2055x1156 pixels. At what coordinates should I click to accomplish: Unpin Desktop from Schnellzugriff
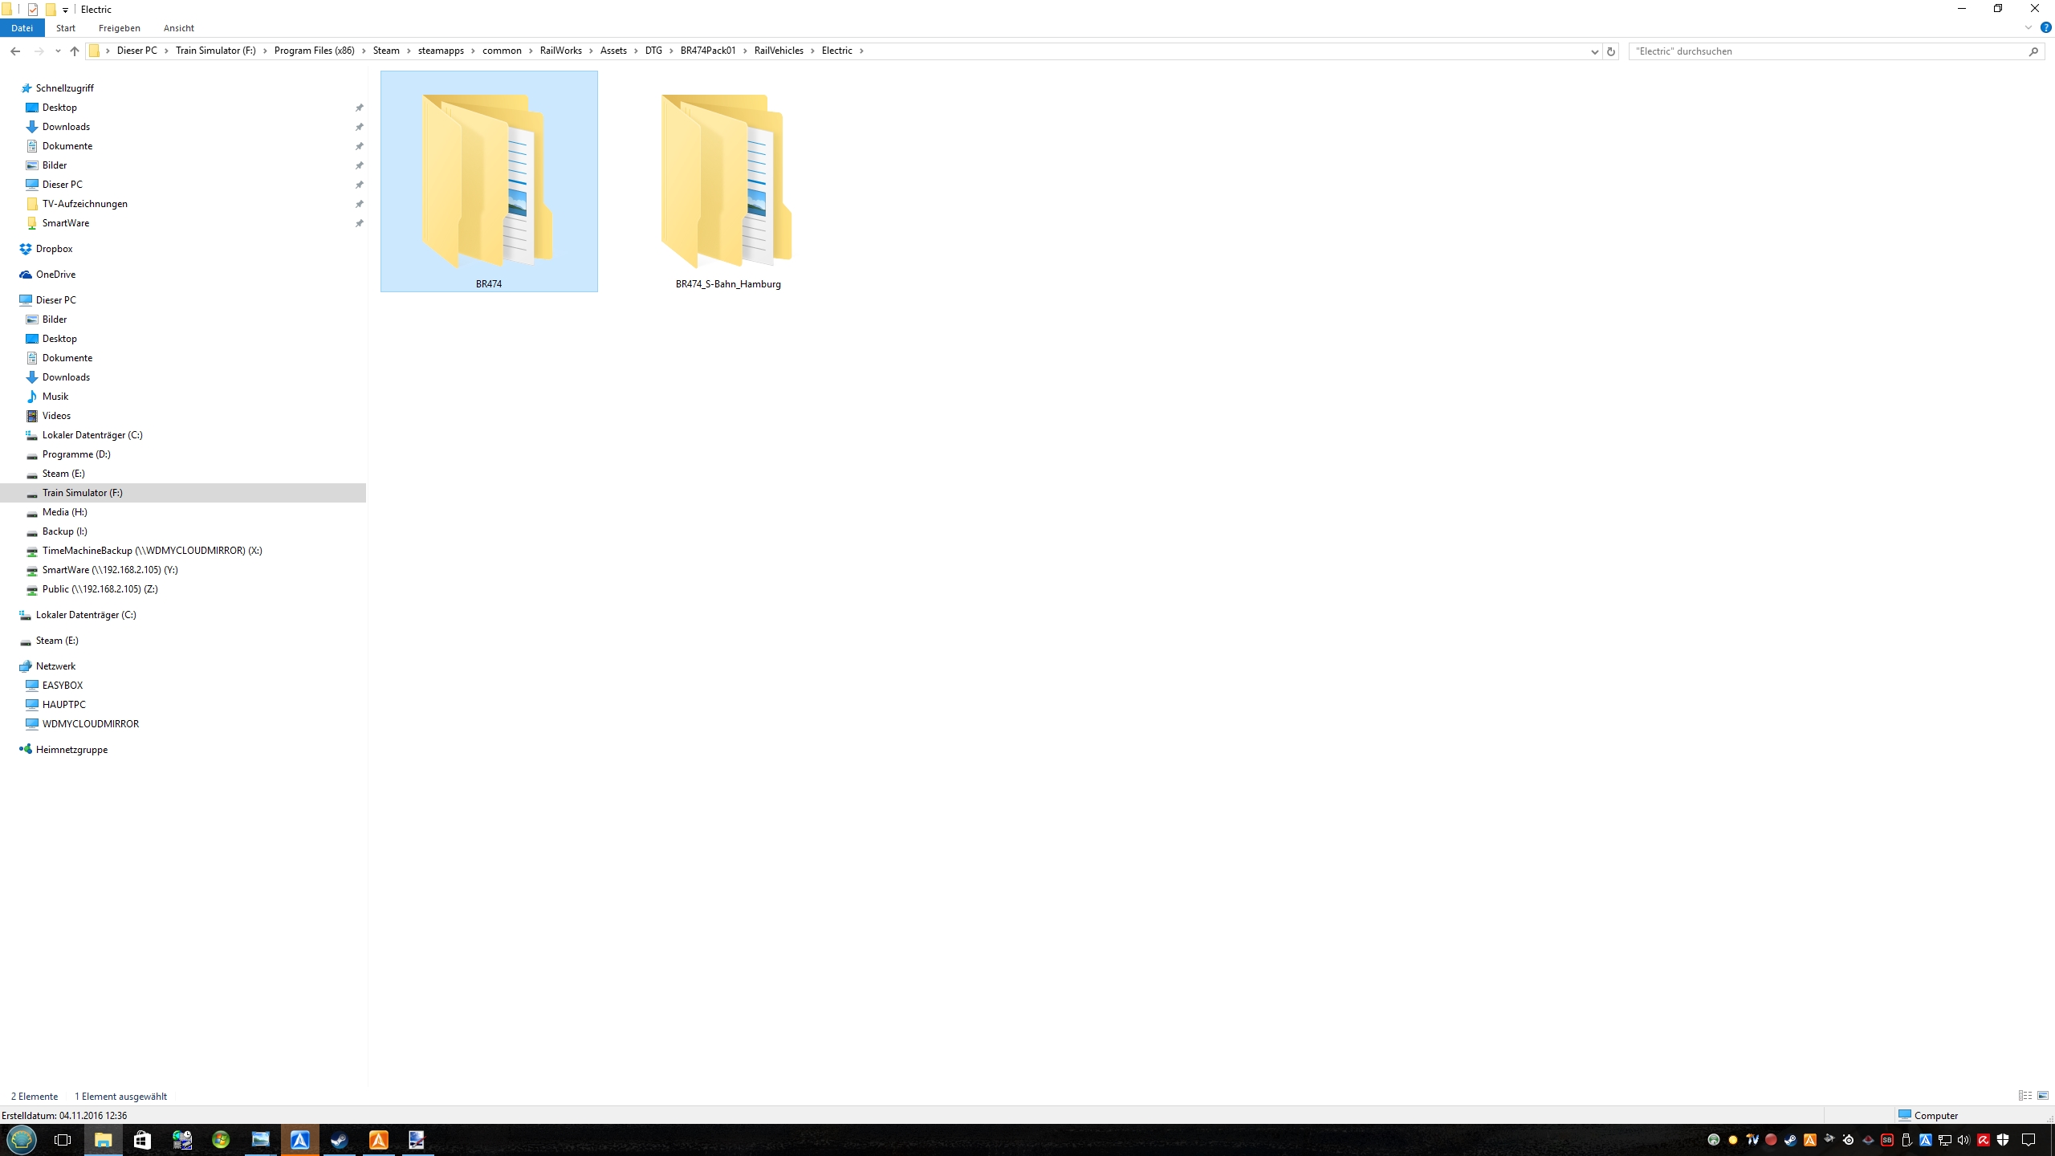coord(360,108)
